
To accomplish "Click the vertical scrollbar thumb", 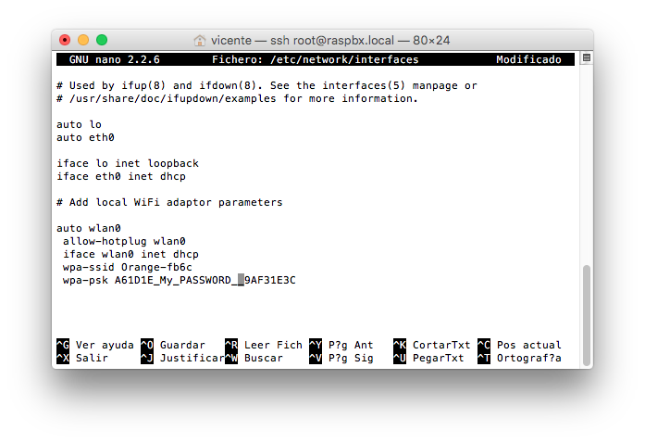I will [x=587, y=316].
